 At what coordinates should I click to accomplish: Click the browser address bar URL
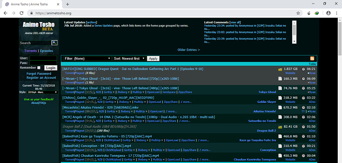click(x=53, y=13)
